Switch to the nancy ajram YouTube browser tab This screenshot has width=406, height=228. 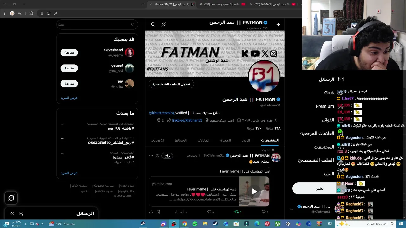click(x=222, y=4)
